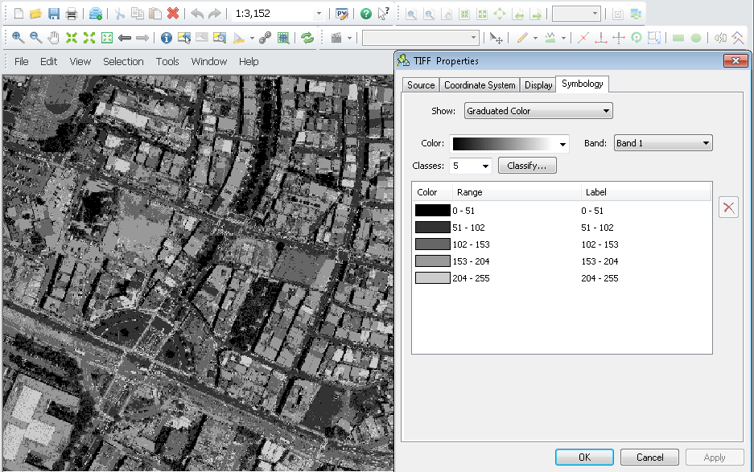
Task: Refresh the map view
Action: 307,37
